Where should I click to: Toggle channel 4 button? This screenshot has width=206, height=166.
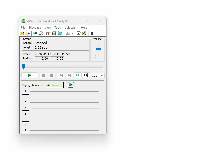pyautogui.click(x=25, y=108)
